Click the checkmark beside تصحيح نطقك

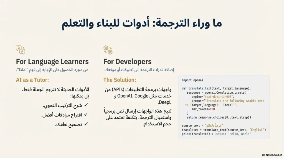pyautogui.click(x=86, y=124)
